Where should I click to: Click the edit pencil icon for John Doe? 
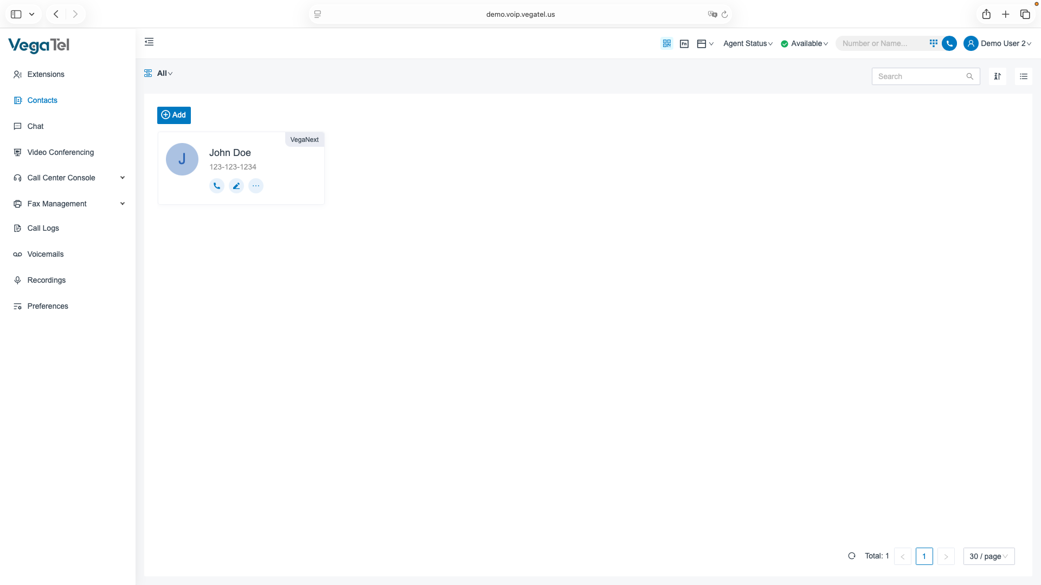[236, 186]
